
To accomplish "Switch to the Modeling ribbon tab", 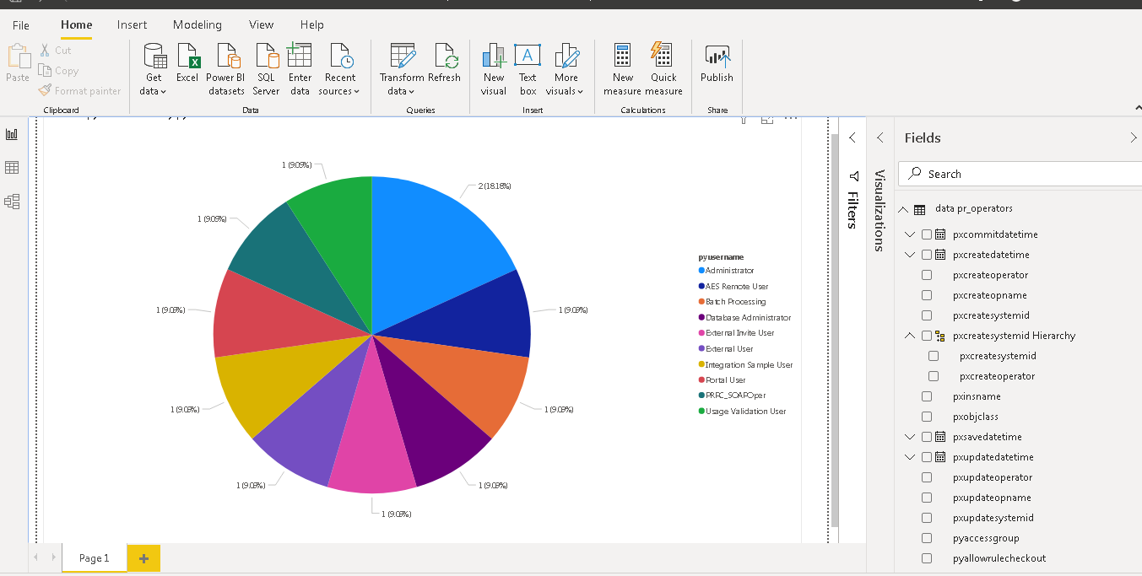I will click(x=197, y=24).
